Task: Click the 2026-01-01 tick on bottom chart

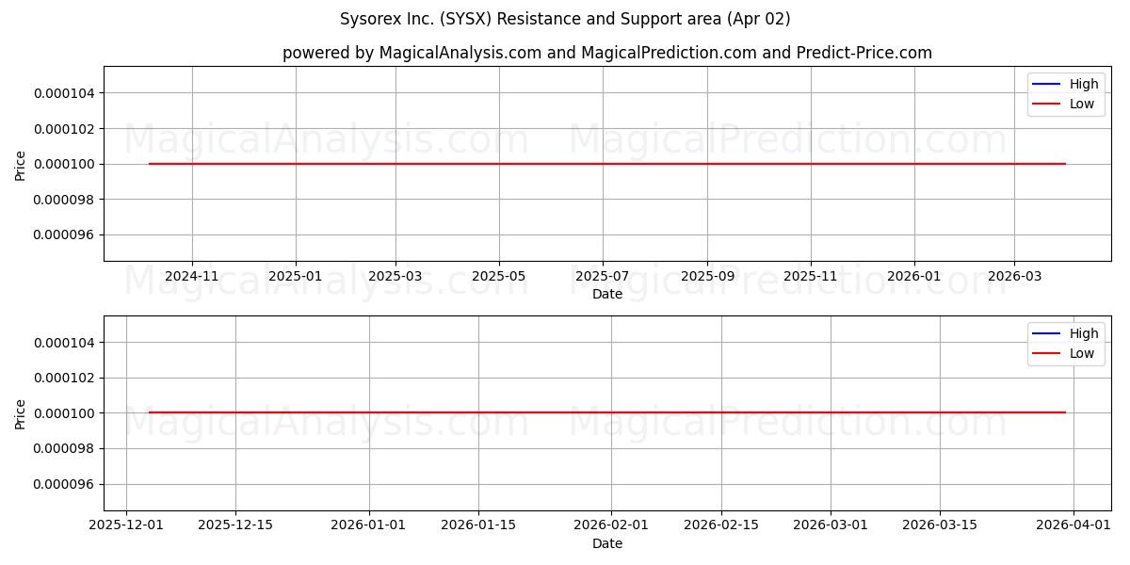Action: (x=369, y=526)
